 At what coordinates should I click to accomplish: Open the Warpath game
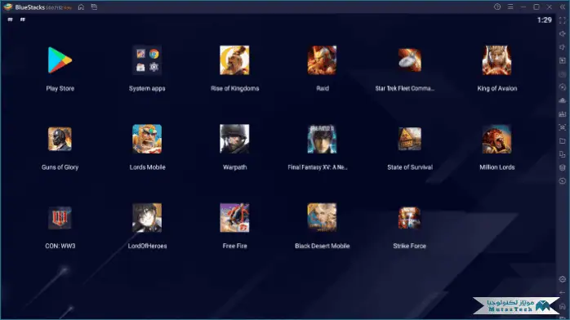click(x=234, y=139)
